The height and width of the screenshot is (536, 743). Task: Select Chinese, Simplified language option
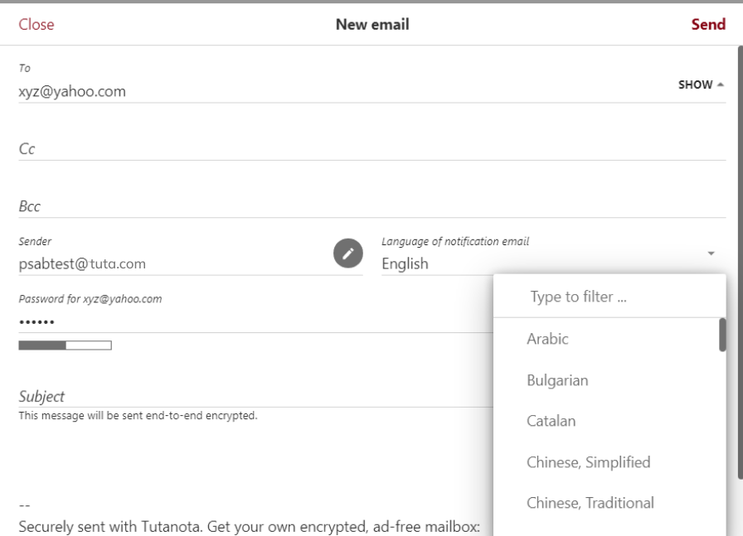588,461
